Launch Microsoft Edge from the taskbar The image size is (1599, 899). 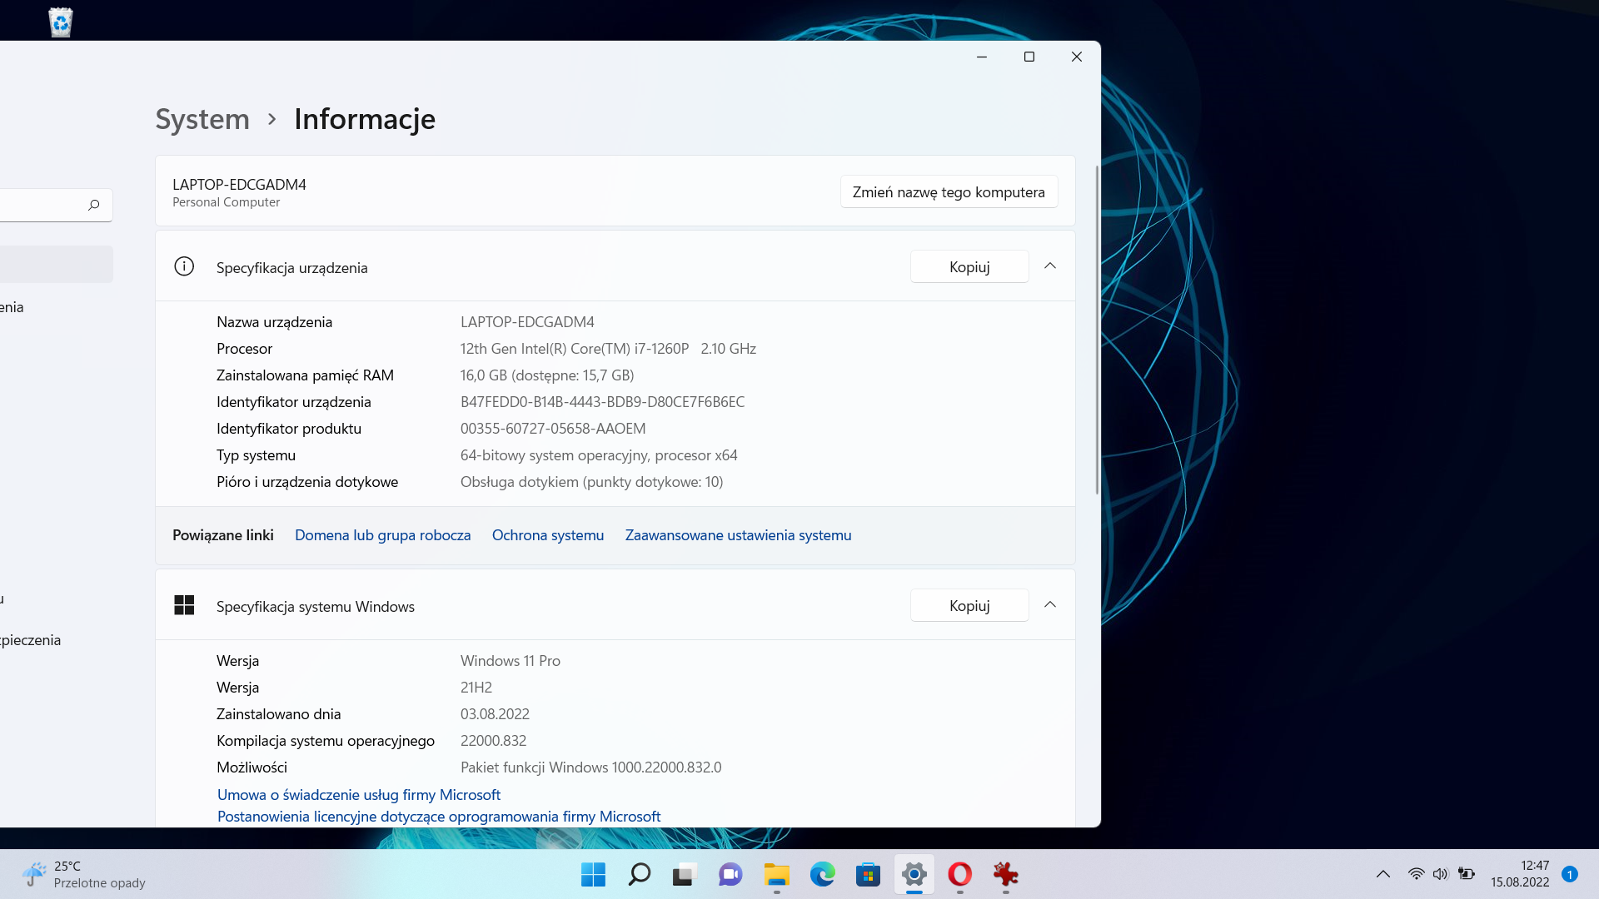[822, 874]
